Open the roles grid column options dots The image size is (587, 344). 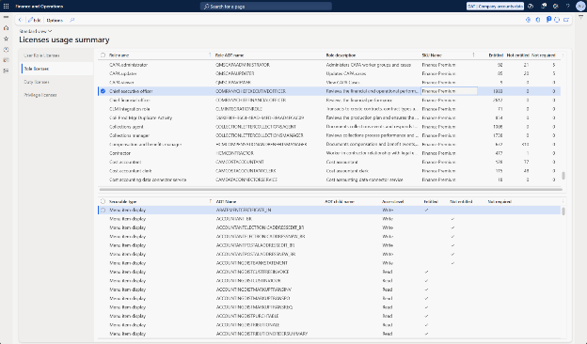coord(563,55)
